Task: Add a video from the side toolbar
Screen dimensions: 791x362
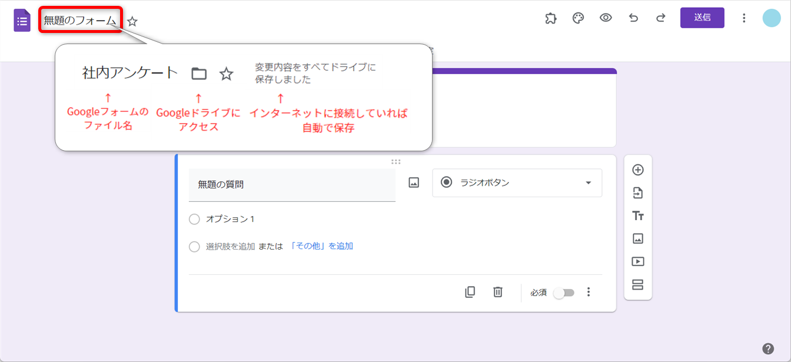Action: click(x=637, y=262)
